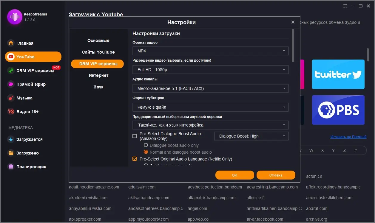
Task: Click the Отмена button
Action: tap(276, 175)
